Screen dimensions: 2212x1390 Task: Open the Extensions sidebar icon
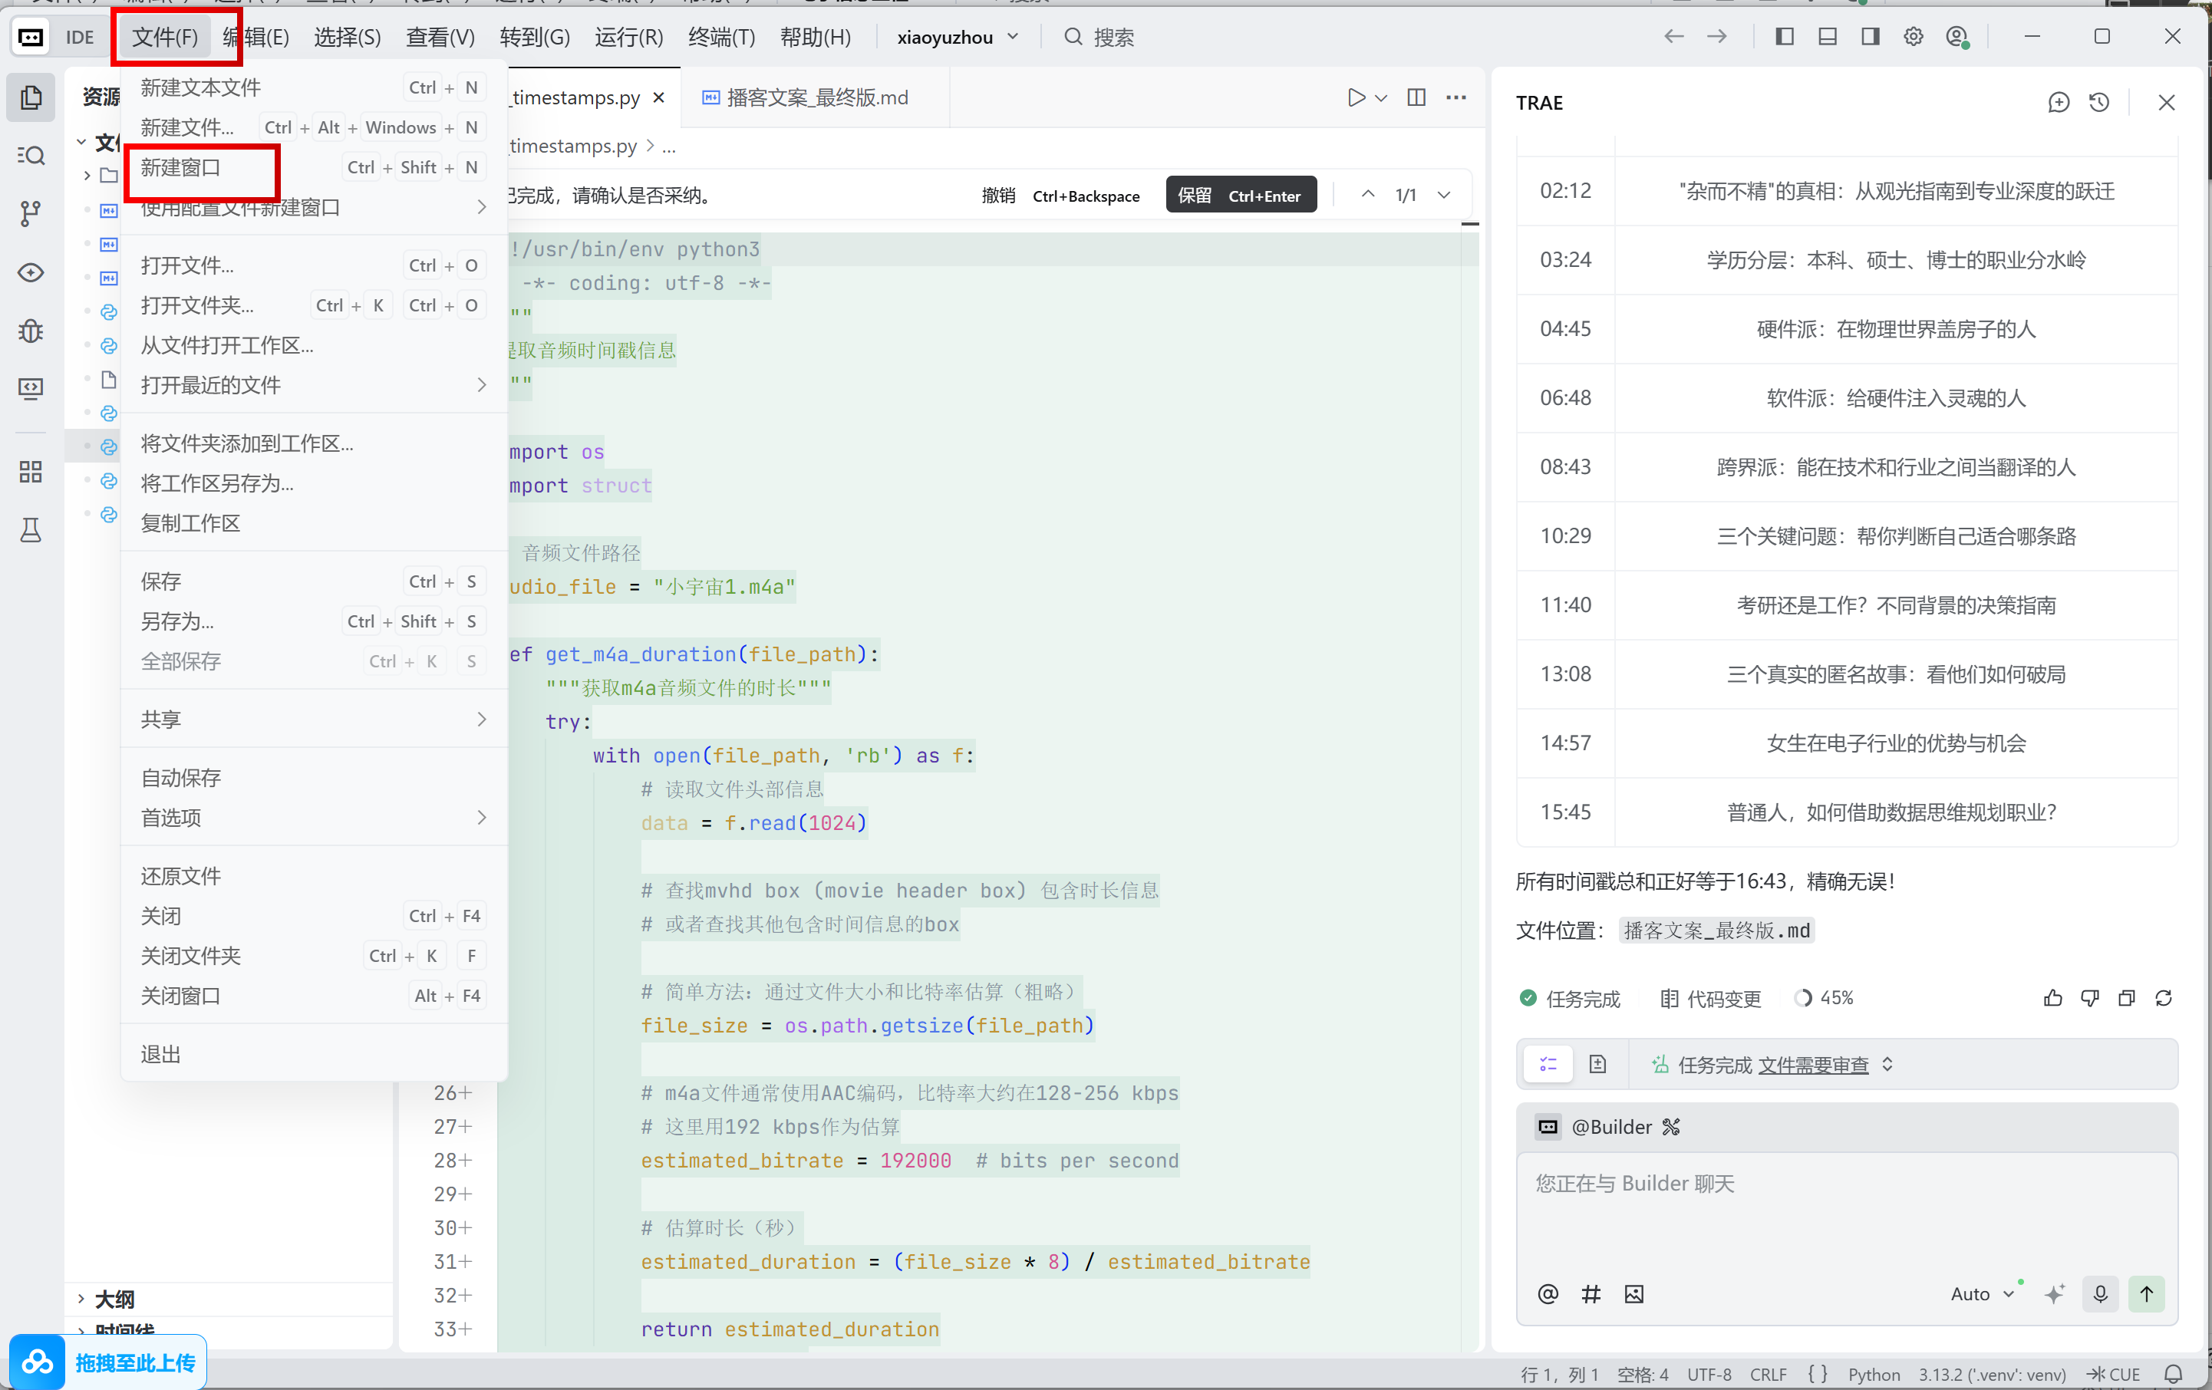pos(31,473)
